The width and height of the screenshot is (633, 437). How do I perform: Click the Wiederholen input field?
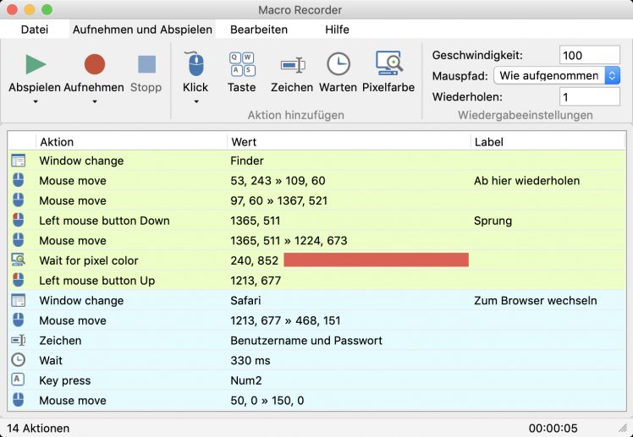click(x=589, y=97)
